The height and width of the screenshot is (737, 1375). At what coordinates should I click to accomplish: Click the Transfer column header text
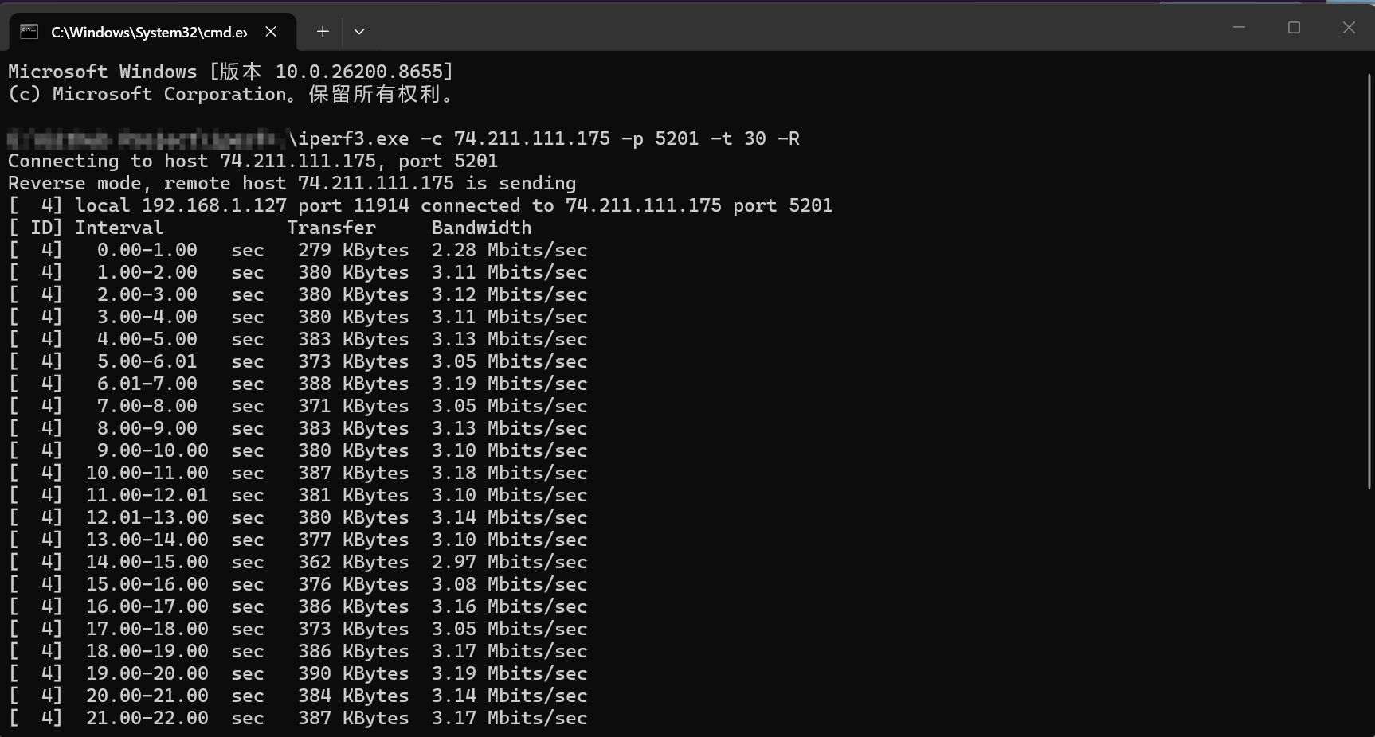[331, 228]
